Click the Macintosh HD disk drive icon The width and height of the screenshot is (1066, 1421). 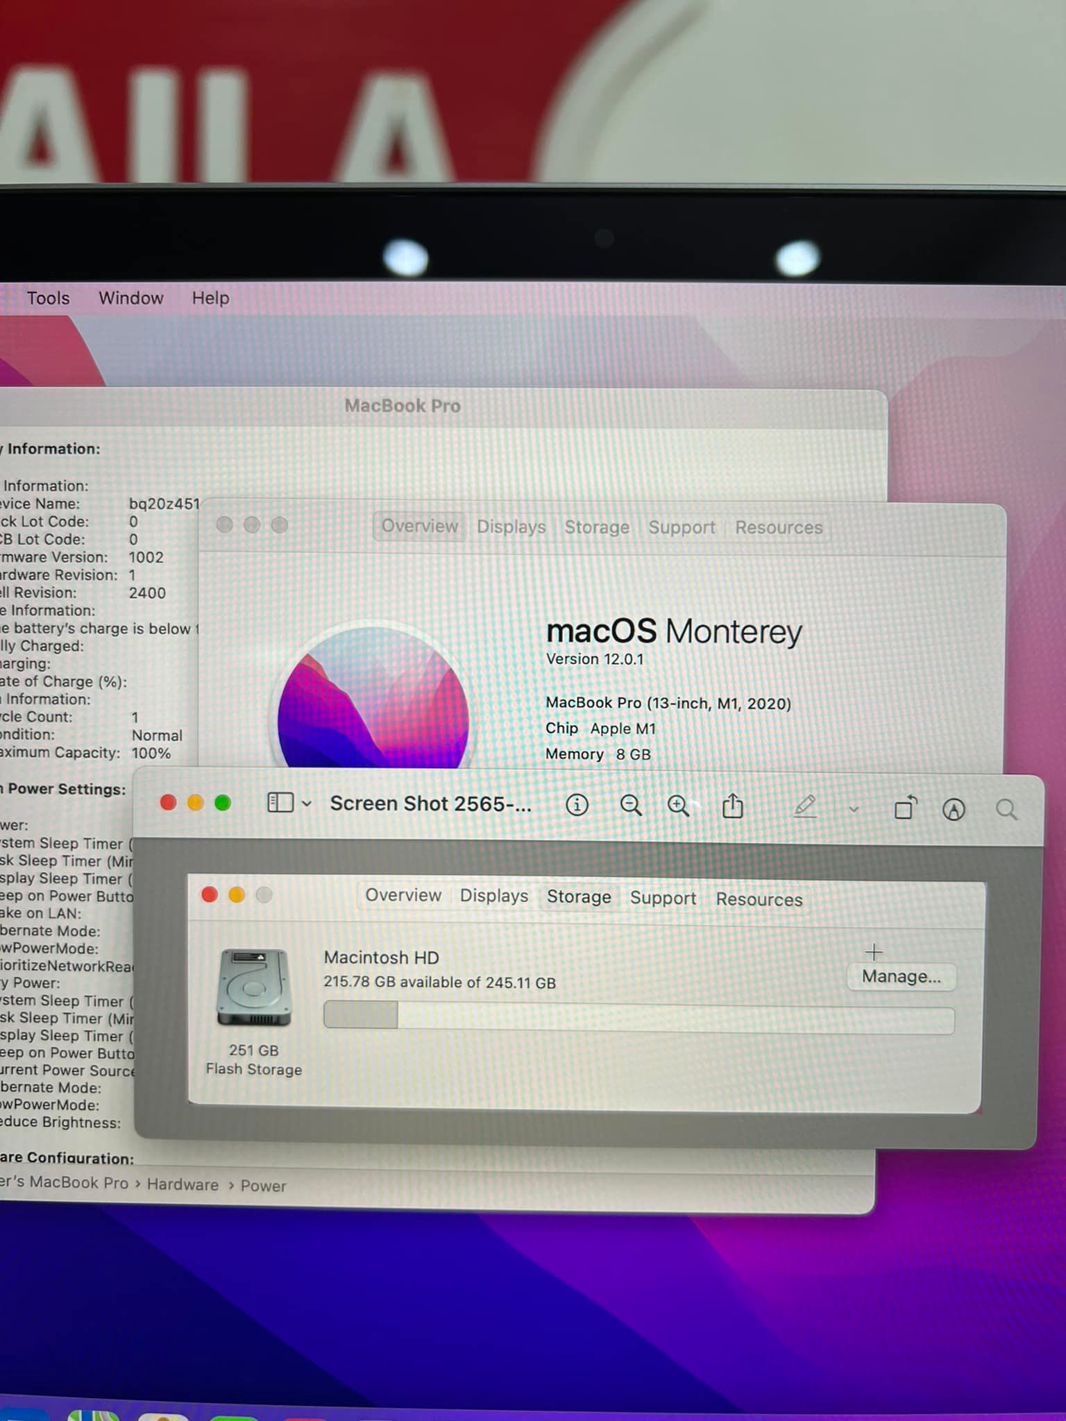(254, 988)
